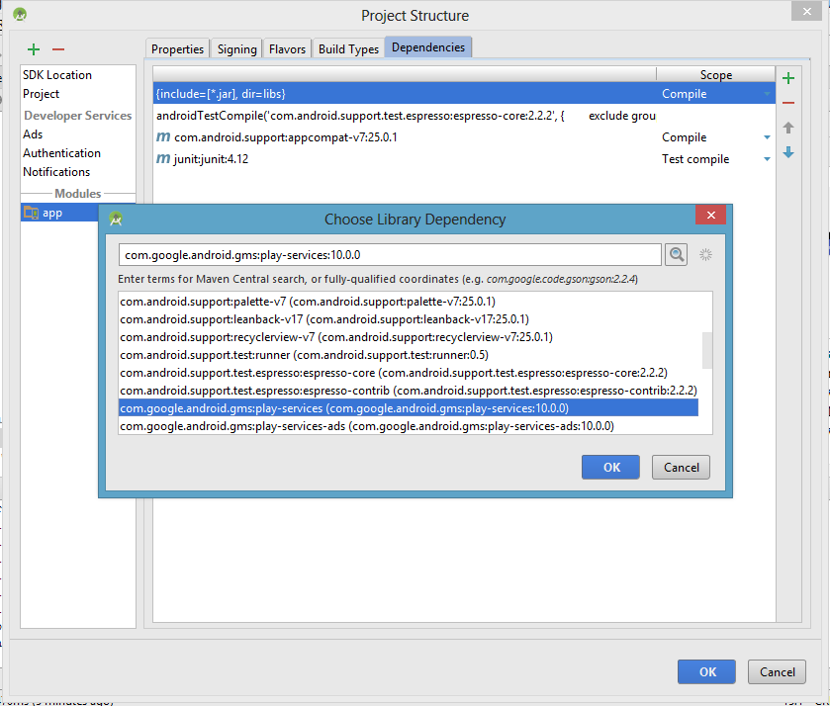The image size is (830, 706).
Task: Choose espresso-contrib library from results
Action: coord(409,390)
